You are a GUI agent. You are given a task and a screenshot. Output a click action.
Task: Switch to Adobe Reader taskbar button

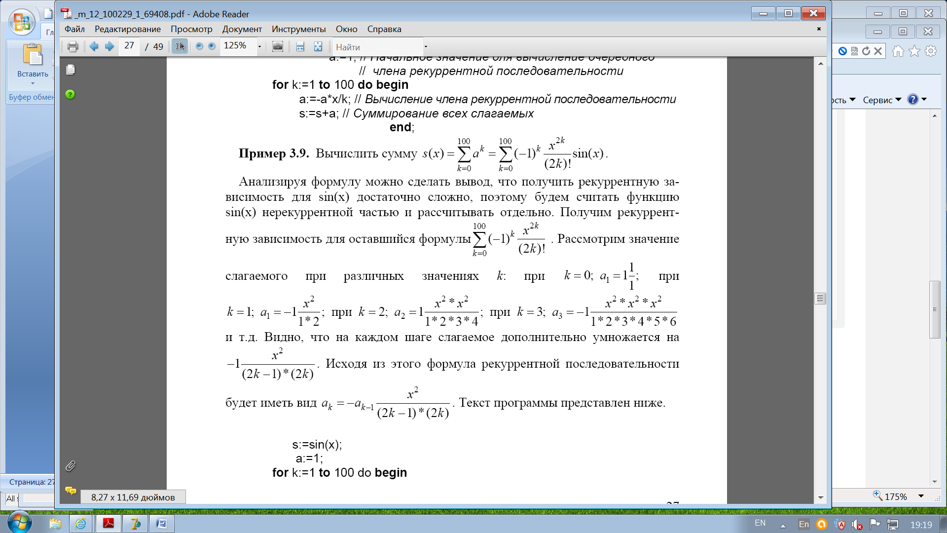[108, 524]
